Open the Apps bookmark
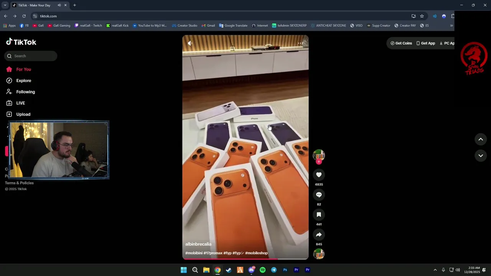 point(9,26)
